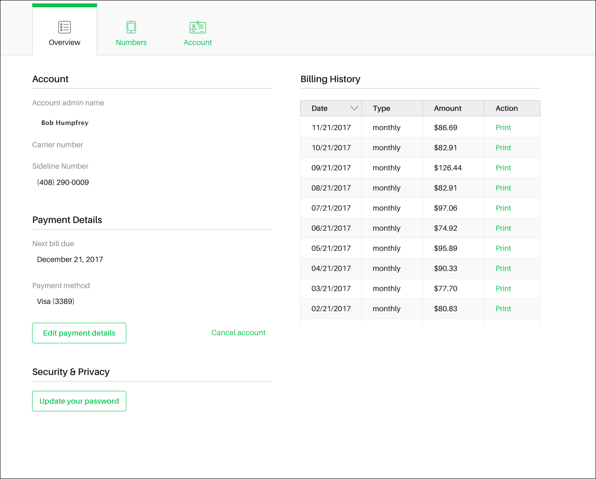
Task: Print the 03/21/2017 bill
Action: 504,289
